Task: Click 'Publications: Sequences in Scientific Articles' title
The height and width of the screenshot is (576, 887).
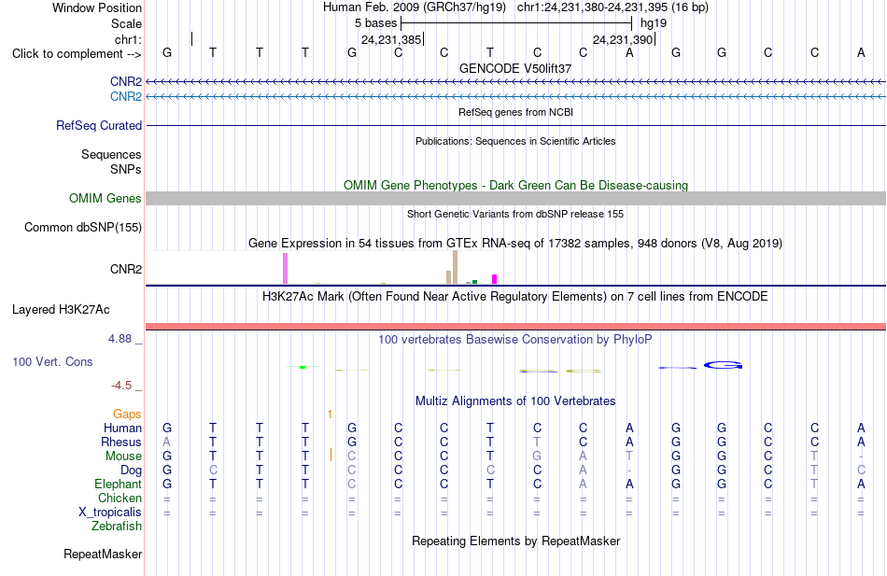Action: (x=515, y=141)
